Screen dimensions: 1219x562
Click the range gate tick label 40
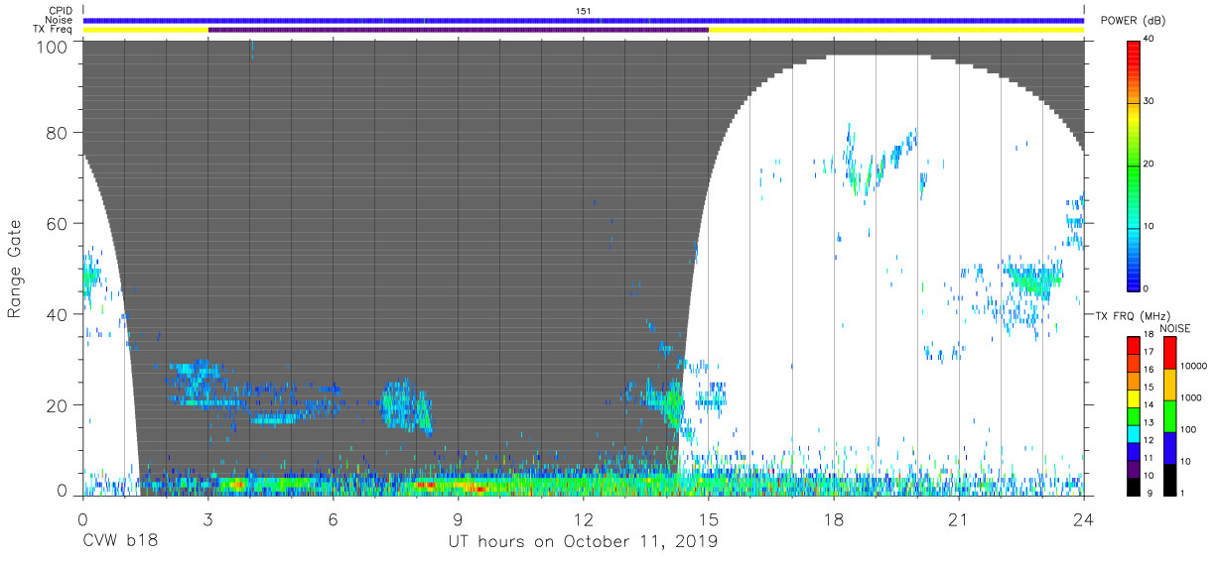coord(58,314)
